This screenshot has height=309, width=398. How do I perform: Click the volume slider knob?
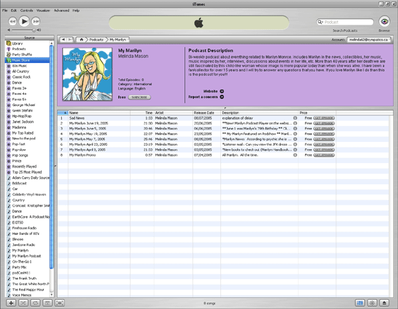pyautogui.click(x=34, y=31)
